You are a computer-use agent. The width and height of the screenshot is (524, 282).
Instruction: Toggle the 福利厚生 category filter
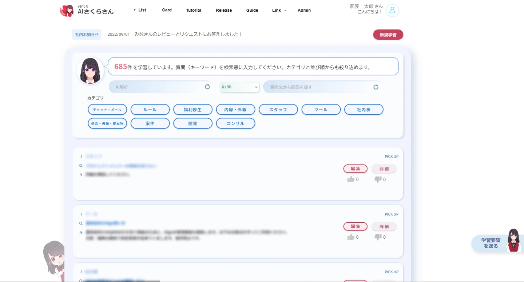[193, 110]
